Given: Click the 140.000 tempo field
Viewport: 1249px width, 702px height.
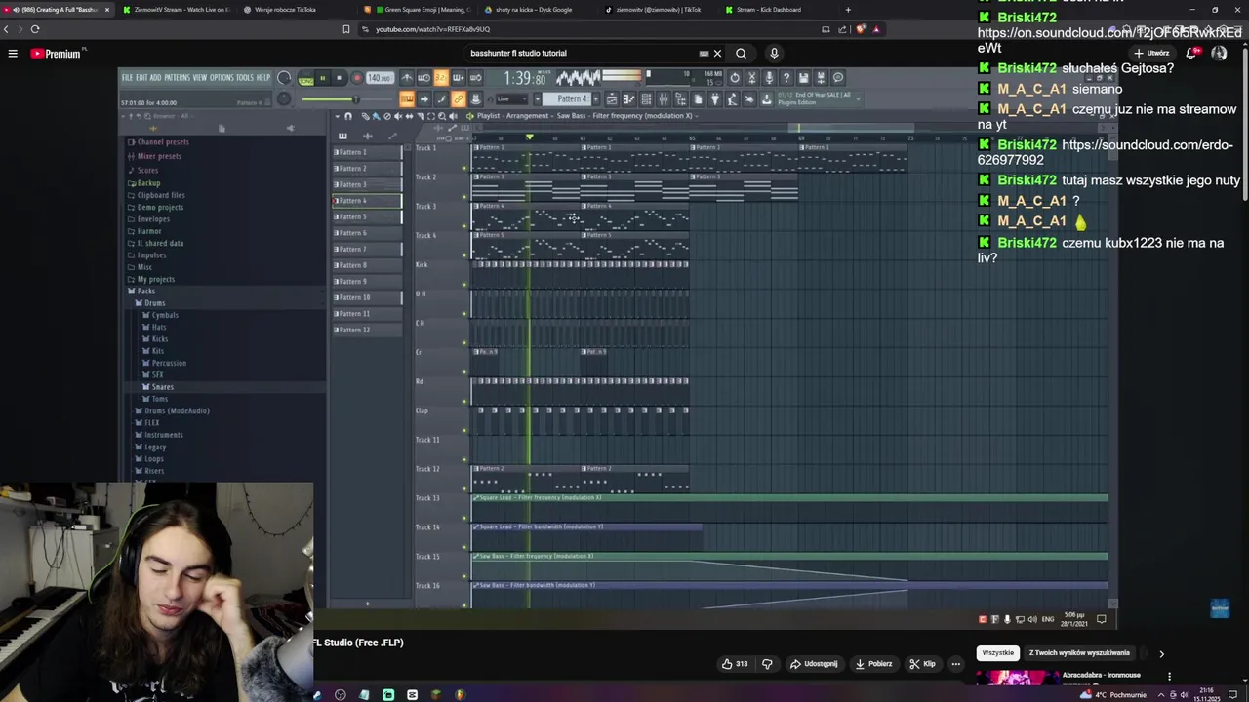Looking at the screenshot, I should pos(380,78).
